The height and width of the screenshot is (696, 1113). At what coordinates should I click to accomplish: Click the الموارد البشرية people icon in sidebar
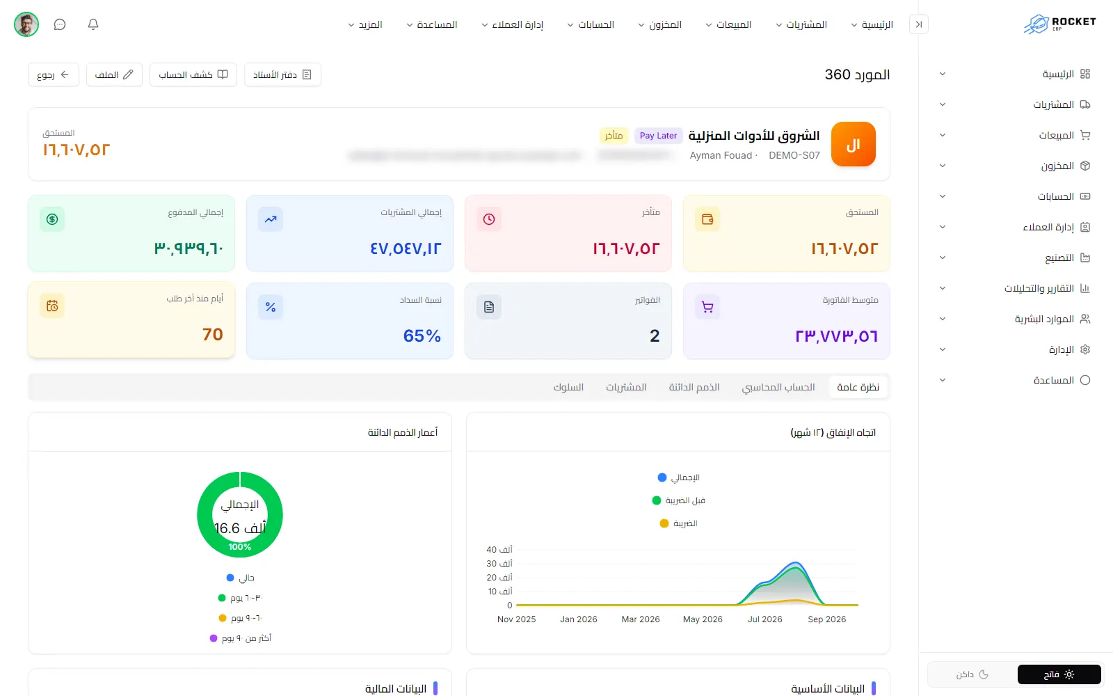tap(1085, 319)
